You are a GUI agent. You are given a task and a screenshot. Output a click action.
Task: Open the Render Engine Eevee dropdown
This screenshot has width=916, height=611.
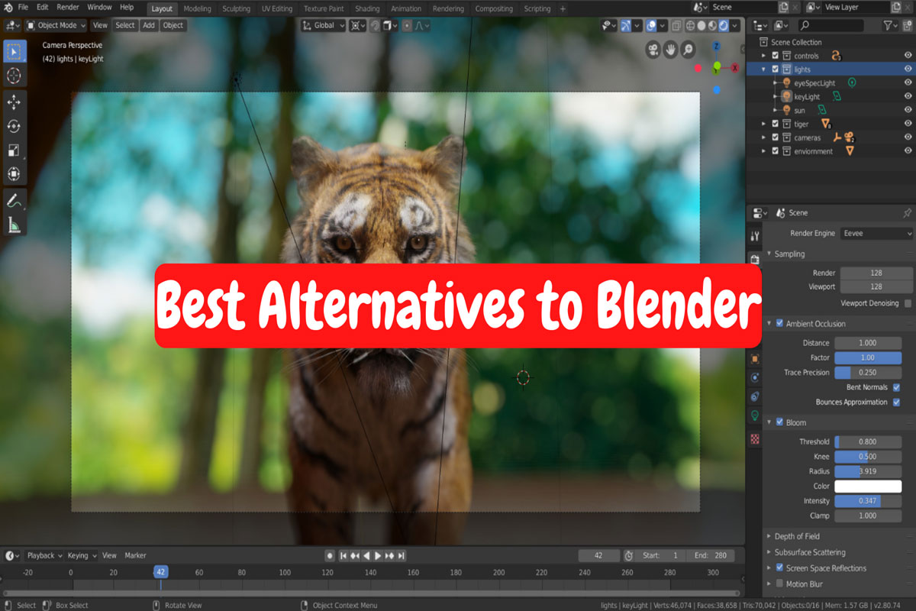coord(876,233)
